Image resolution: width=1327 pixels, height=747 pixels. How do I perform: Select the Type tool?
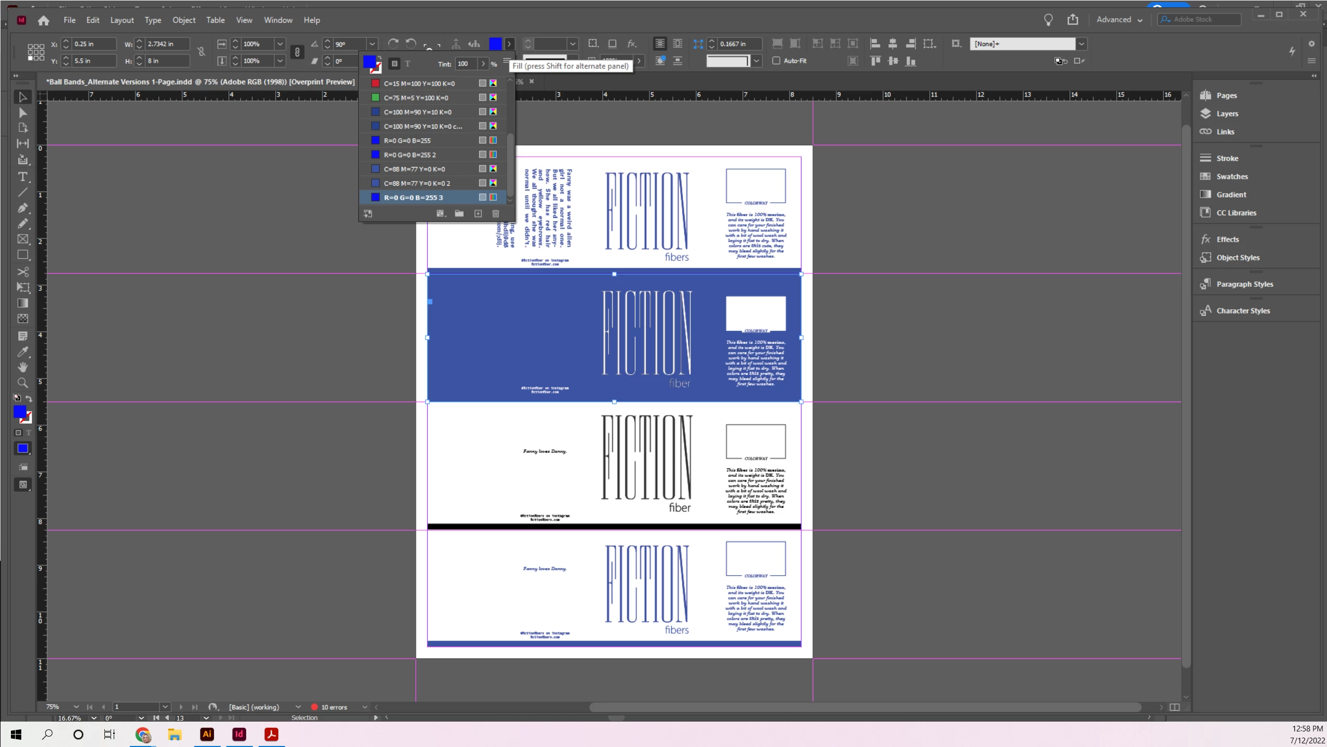22,176
